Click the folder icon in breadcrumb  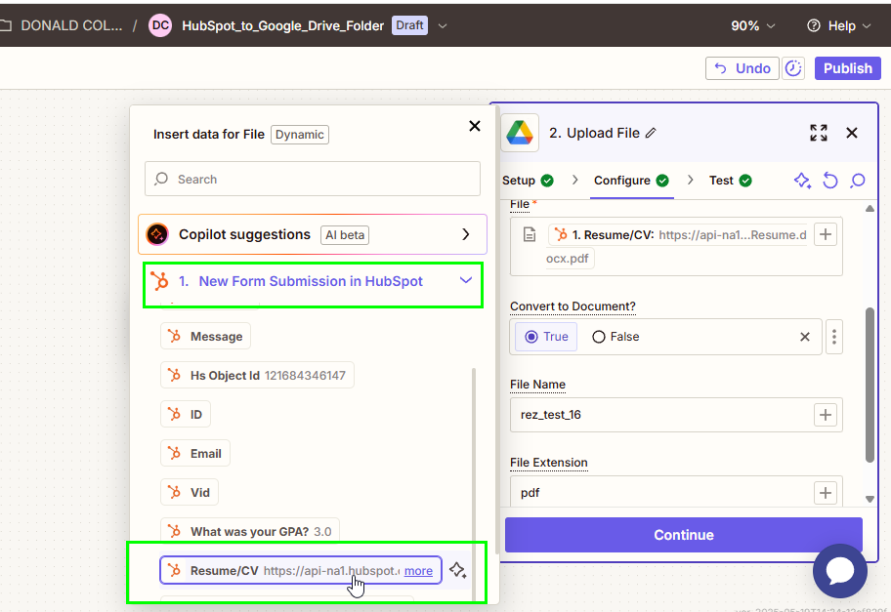[6, 25]
